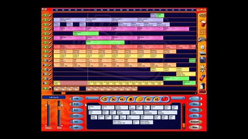The width and height of the screenshot is (248, 139).
Task: Open the Effect sample category
Action: point(195,110)
